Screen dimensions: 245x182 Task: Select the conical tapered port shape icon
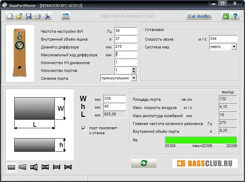tap(22, 167)
